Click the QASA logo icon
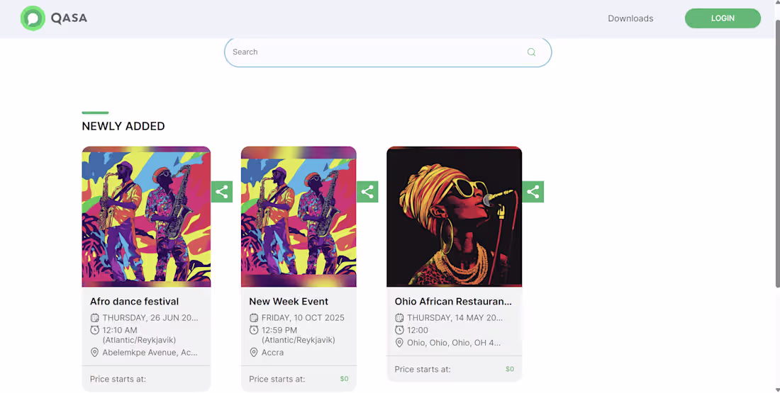Screen dimensions: 780x393 click(33, 18)
